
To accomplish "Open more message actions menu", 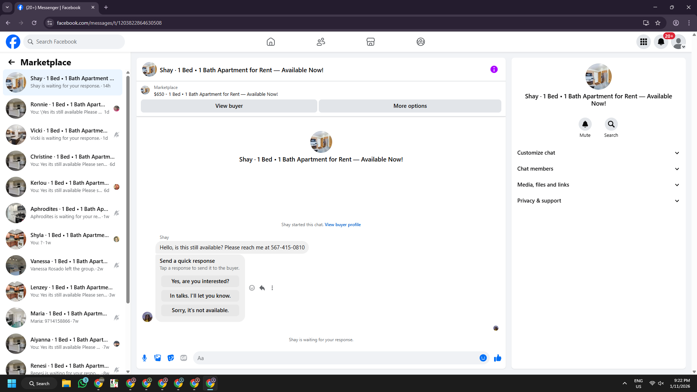I will pos(272,288).
